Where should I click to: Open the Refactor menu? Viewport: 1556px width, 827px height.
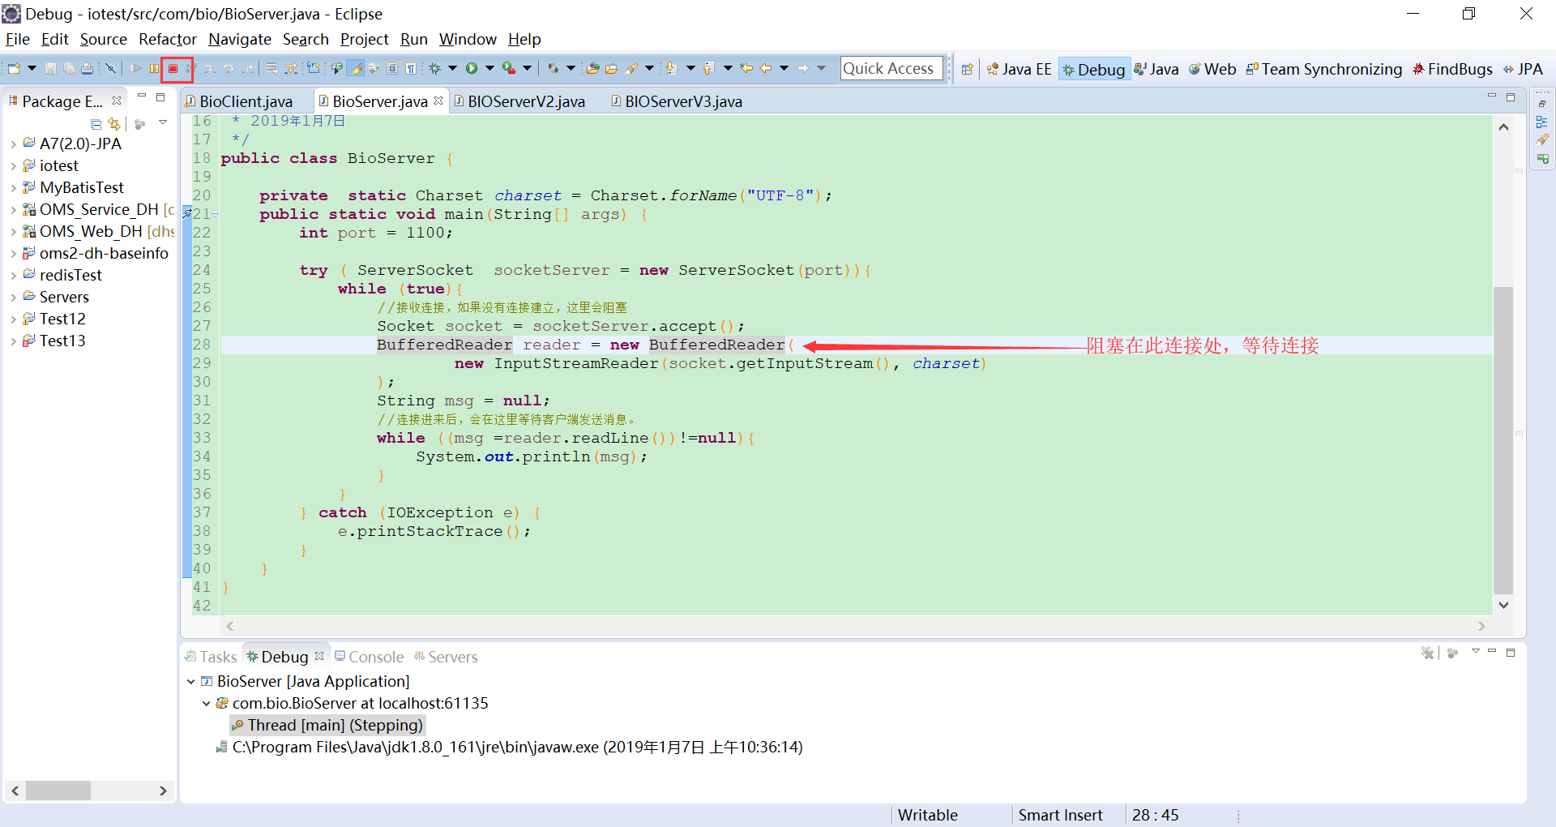point(167,39)
